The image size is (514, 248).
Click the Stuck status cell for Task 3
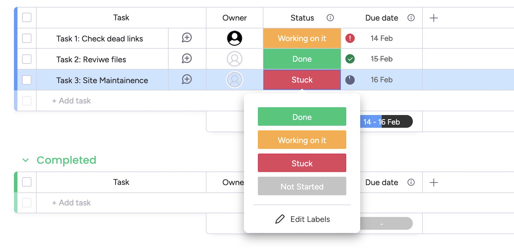click(302, 80)
